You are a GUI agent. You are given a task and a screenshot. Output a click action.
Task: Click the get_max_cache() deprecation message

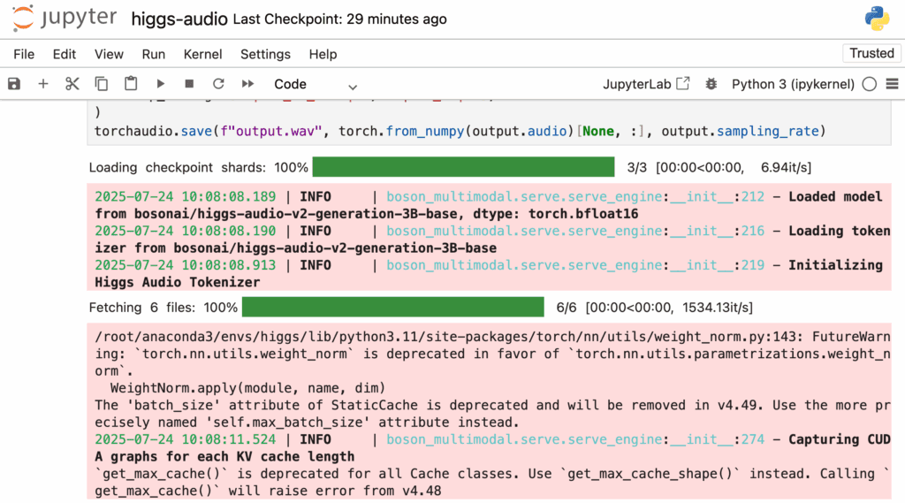pos(492,482)
